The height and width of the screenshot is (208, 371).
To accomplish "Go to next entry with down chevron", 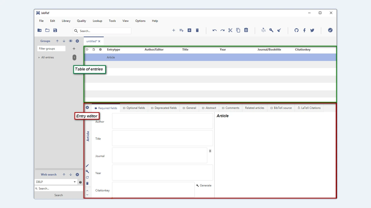I will [x=87, y=195].
